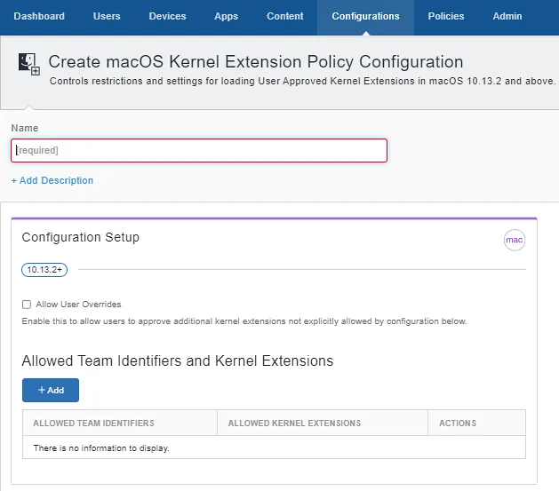Click the Allowed Team Identifiers and Kernel Extensions heading
Screen dimensions: 559x491
(x=178, y=360)
